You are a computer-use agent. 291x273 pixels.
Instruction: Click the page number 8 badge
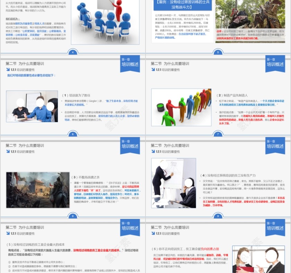click(x=73, y=216)
